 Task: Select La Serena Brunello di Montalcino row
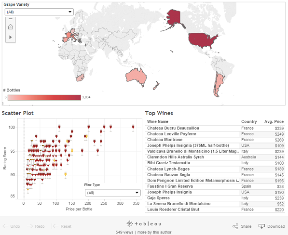point(215,204)
